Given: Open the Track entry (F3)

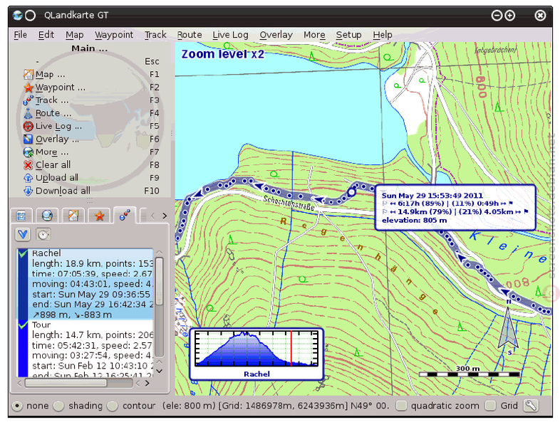Looking at the screenshot, I should point(91,100).
